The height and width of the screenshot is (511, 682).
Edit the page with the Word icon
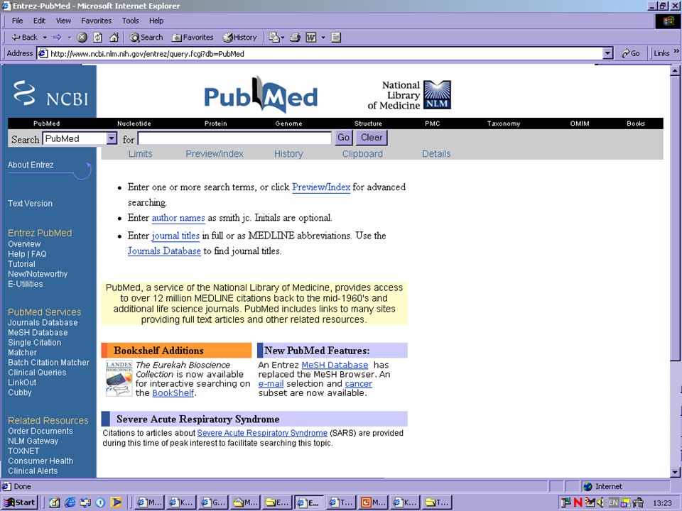[311, 38]
